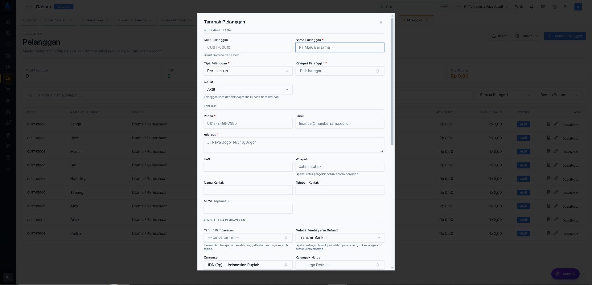592x285 pixels.
Task: Click the Wilayah input field
Action: [340, 167]
